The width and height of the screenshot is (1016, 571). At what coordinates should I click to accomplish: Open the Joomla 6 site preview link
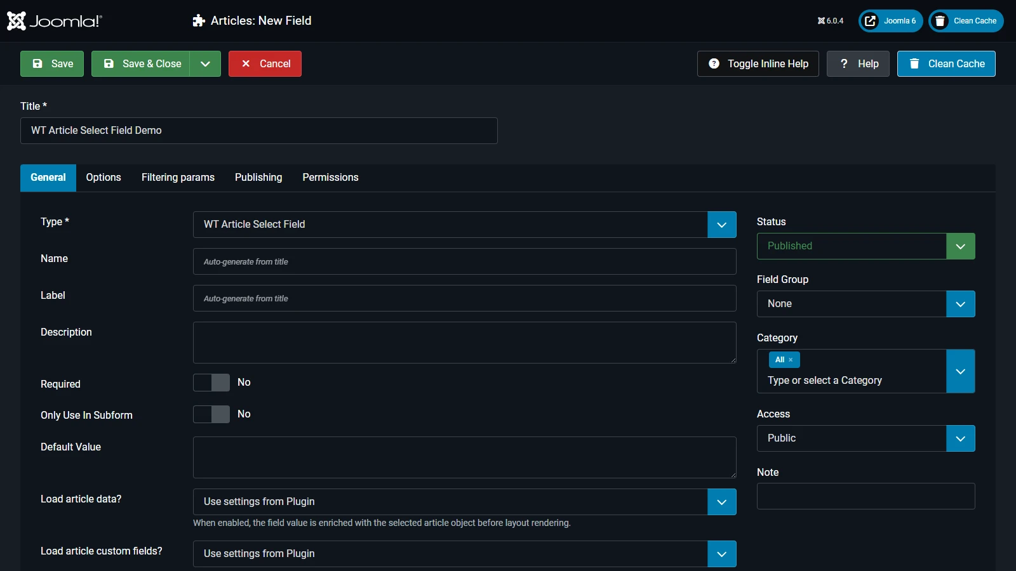point(890,21)
